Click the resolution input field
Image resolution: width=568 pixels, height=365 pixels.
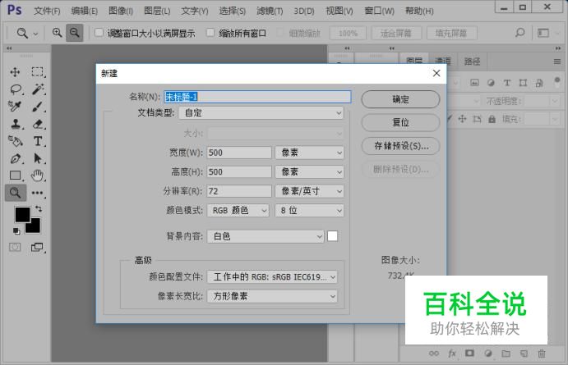(239, 191)
